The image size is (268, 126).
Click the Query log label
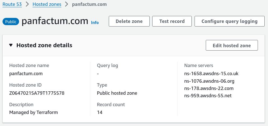(x=107, y=66)
